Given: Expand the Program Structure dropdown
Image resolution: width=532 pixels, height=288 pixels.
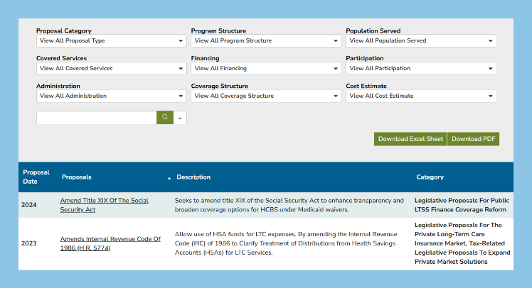Looking at the screenshot, I should tap(266, 41).
